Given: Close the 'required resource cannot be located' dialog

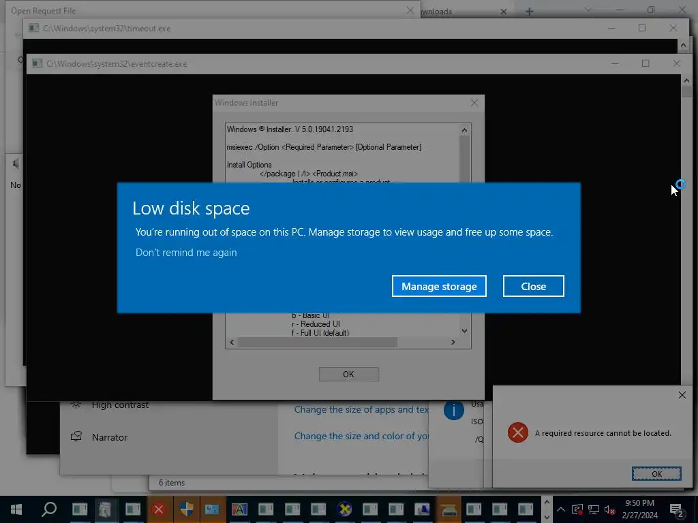Looking at the screenshot, I should point(682,395).
